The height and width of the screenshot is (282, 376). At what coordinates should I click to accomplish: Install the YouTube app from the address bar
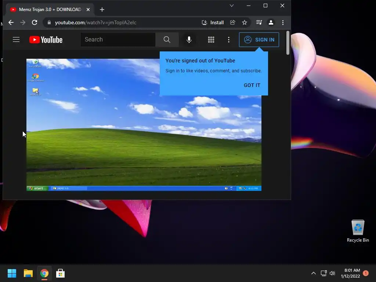pos(213,22)
